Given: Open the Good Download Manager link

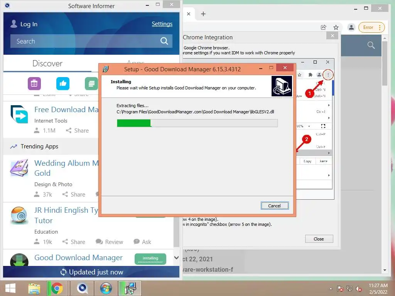Looking at the screenshot, I should (x=78, y=258).
